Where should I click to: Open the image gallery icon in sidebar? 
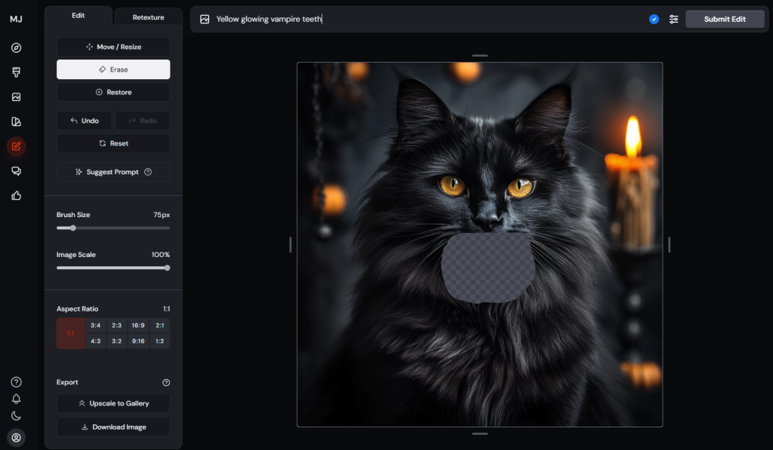[x=16, y=97]
